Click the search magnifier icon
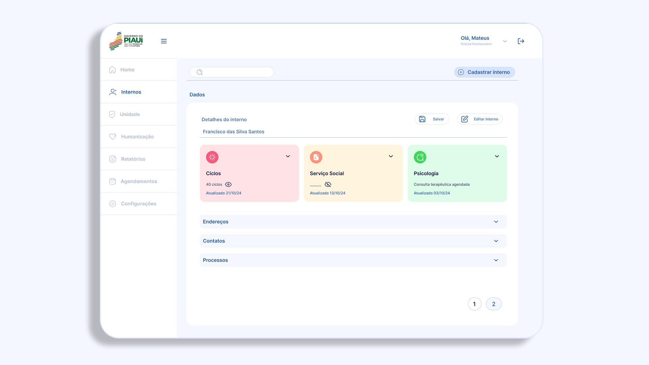649x365 pixels. 199,72
